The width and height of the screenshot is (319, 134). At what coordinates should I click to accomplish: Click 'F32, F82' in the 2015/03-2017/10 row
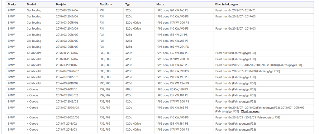105,89
